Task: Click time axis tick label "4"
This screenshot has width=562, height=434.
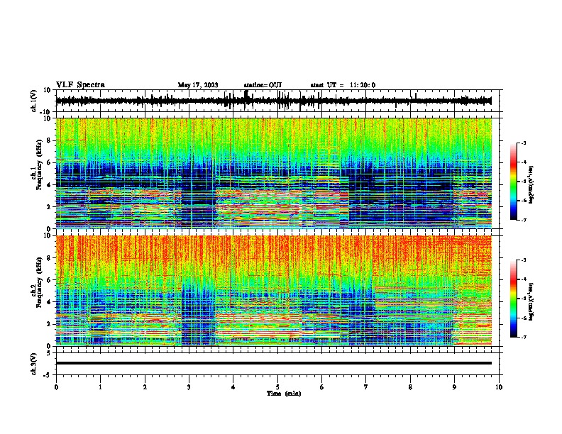Action: [233, 387]
